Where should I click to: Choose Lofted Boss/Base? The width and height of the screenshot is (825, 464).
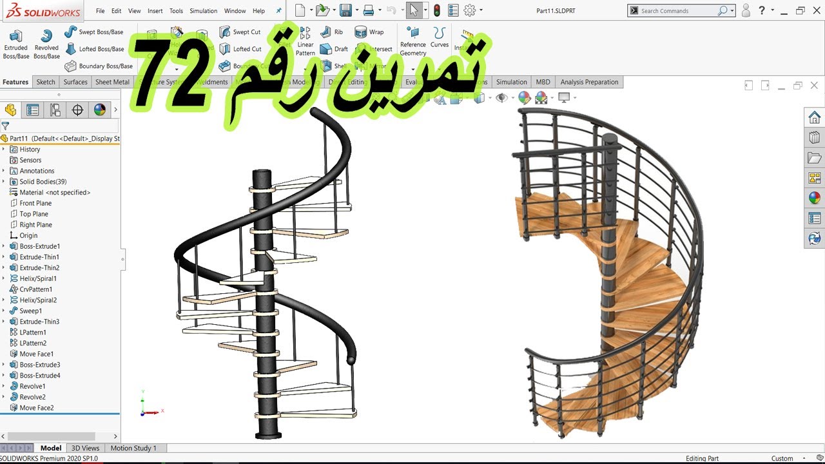tap(94, 49)
